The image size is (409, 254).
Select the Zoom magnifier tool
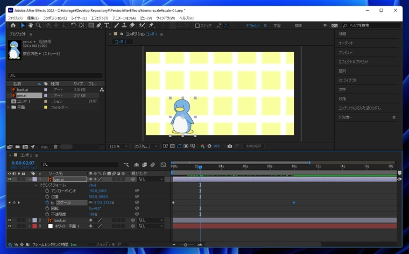coord(38,25)
